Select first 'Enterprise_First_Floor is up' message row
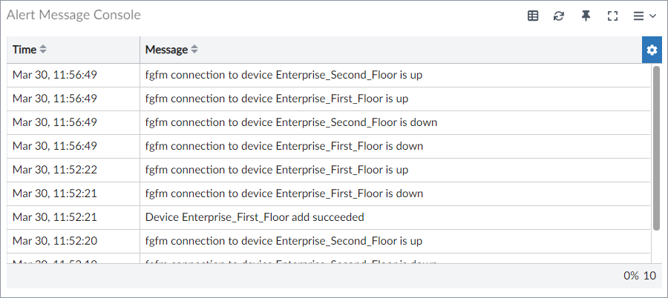The image size is (668, 298). pos(277,99)
